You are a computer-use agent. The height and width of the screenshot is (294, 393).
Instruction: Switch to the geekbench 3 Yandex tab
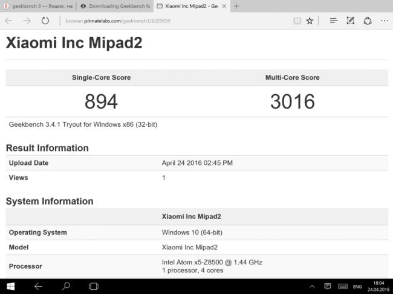tap(38, 6)
